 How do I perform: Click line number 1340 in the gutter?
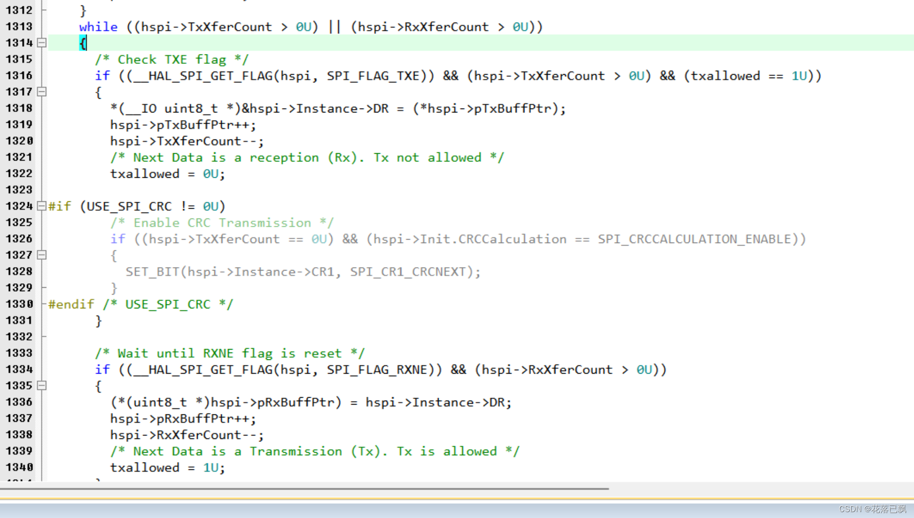[x=19, y=467]
